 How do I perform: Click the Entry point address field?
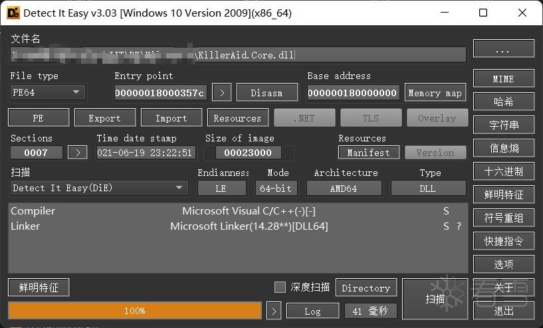tap(161, 93)
